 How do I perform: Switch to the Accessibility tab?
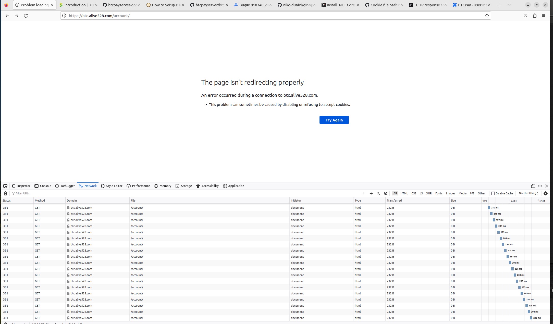pos(207,186)
